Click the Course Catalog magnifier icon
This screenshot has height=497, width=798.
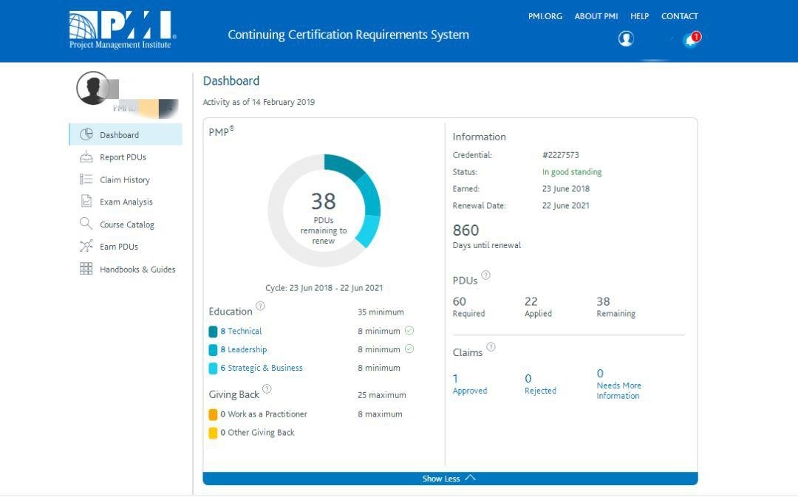click(x=86, y=224)
